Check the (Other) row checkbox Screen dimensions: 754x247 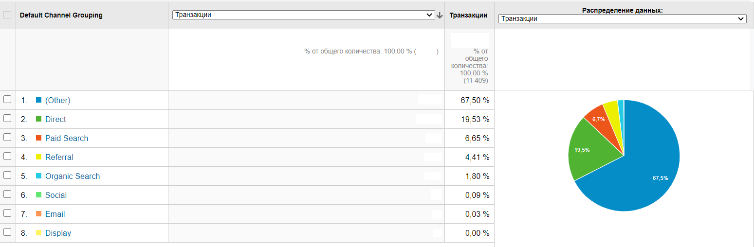[7, 99]
